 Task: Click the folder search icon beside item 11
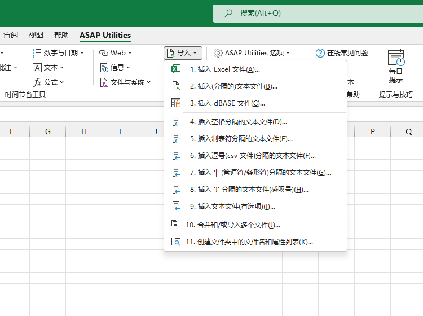pos(176,242)
